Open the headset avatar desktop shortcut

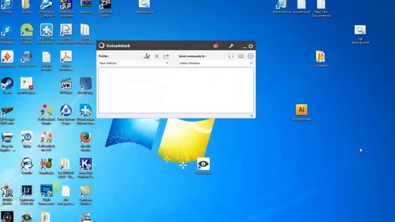pos(27,166)
